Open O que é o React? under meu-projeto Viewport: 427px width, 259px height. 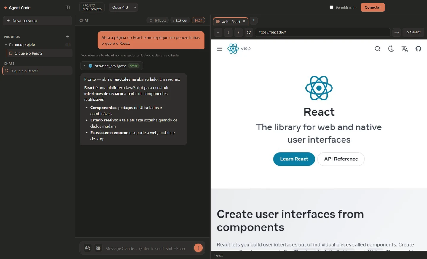(40, 53)
